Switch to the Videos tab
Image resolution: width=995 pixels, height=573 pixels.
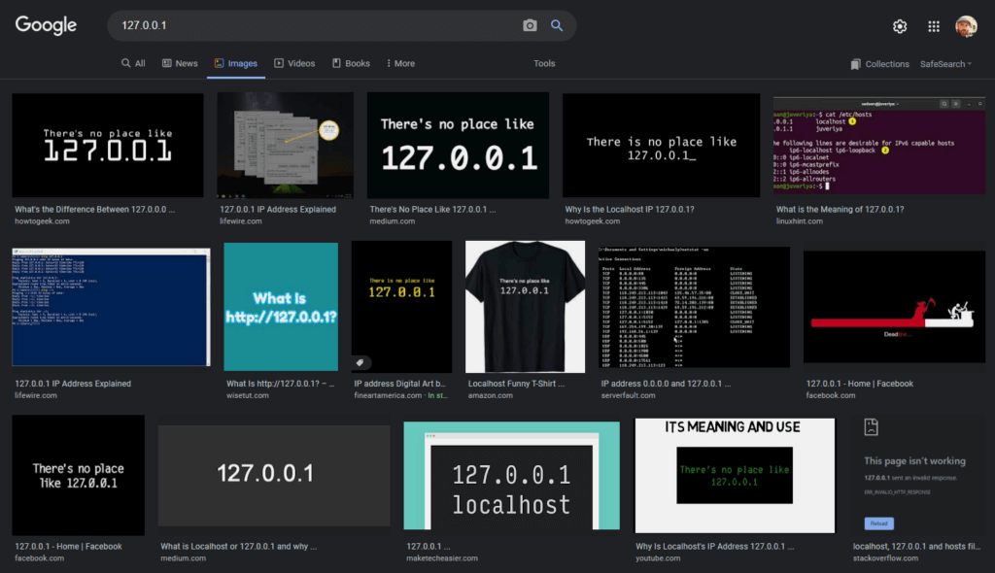point(294,63)
